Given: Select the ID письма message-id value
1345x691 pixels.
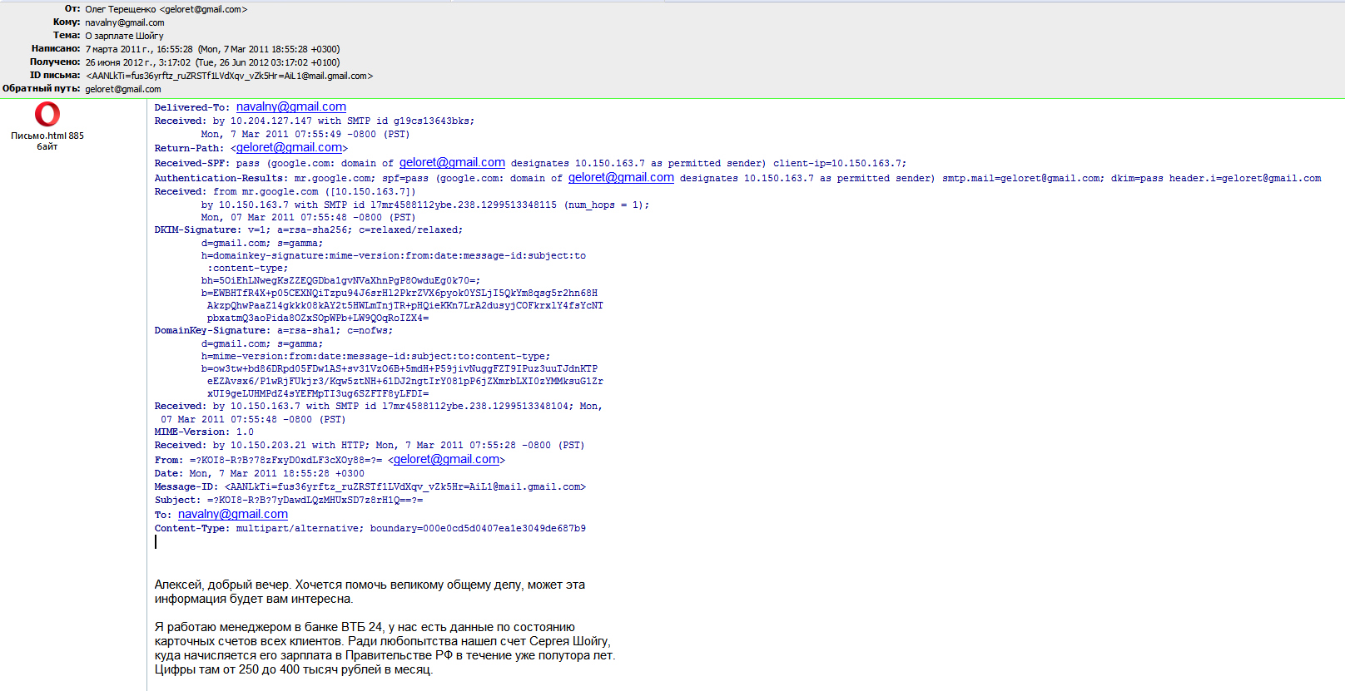Looking at the screenshot, I should [x=230, y=76].
